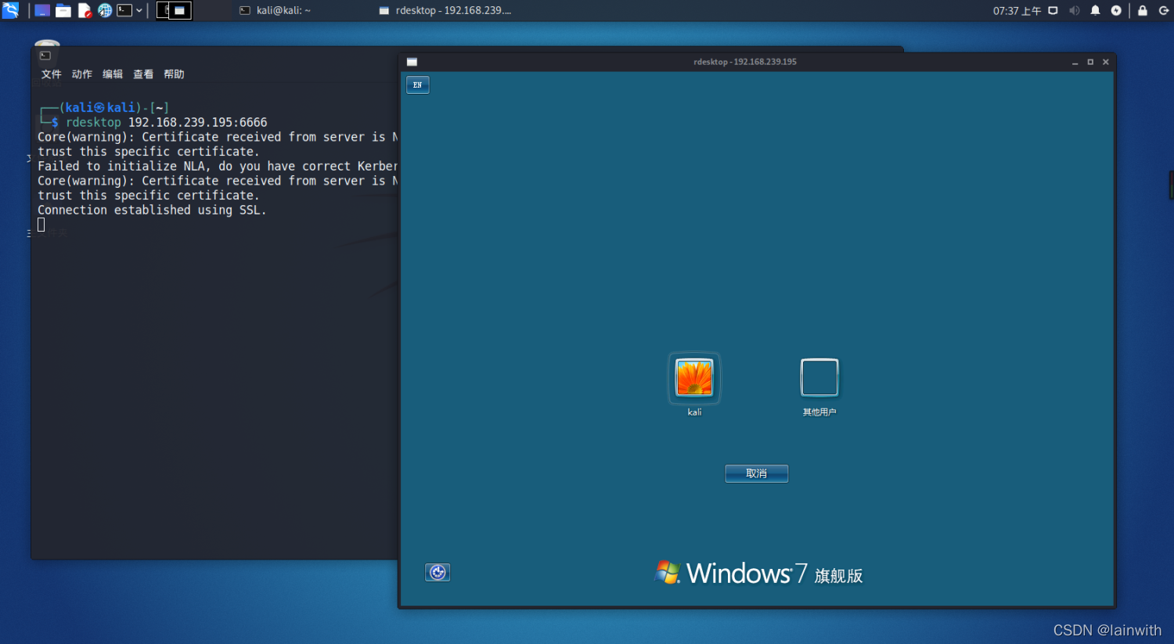Close the rdesktop window
The height and width of the screenshot is (644, 1174).
[x=1106, y=62]
